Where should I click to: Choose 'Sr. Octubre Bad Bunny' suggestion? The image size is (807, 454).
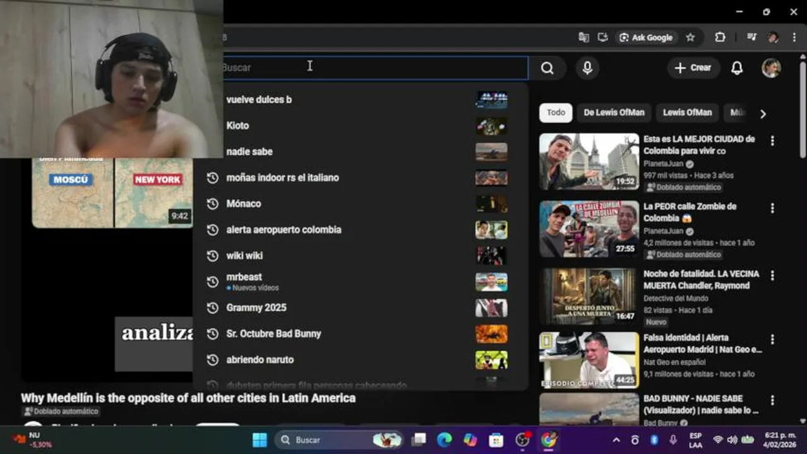[360, 334]
